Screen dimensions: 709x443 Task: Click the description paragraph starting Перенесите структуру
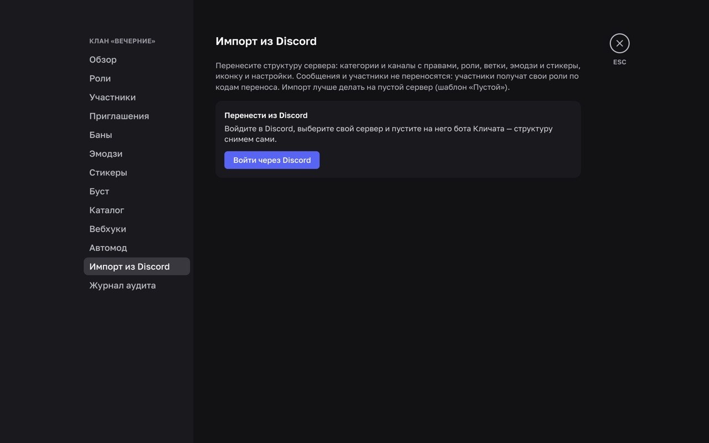point(398,76)
